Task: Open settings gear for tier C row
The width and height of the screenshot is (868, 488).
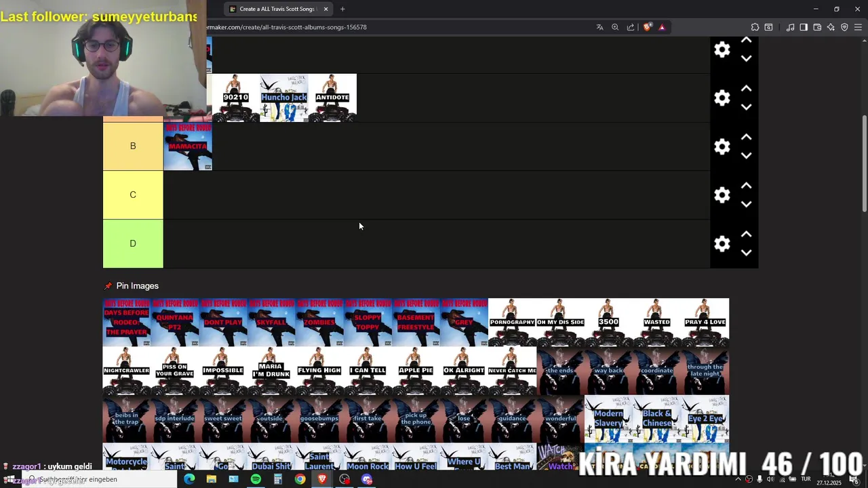Action: pos(722,195)
